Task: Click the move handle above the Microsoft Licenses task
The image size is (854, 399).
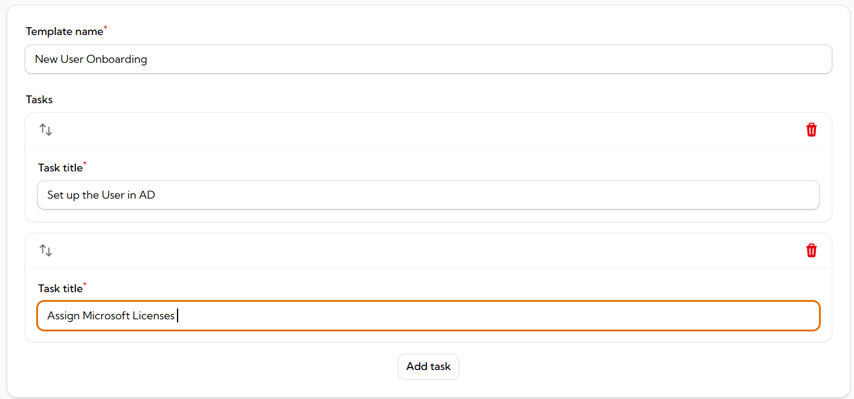Action: 46,250
